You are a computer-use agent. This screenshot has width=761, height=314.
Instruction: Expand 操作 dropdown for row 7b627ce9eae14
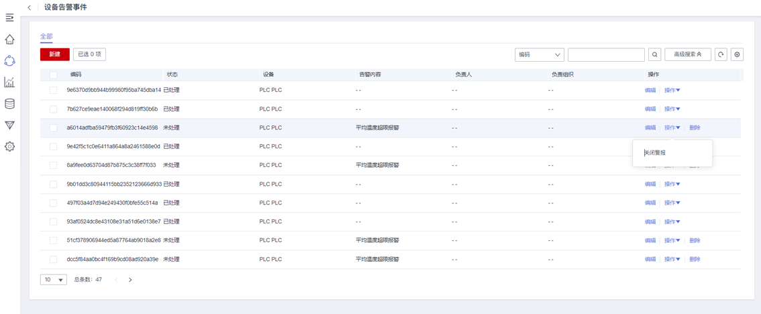tap(672, 109)
